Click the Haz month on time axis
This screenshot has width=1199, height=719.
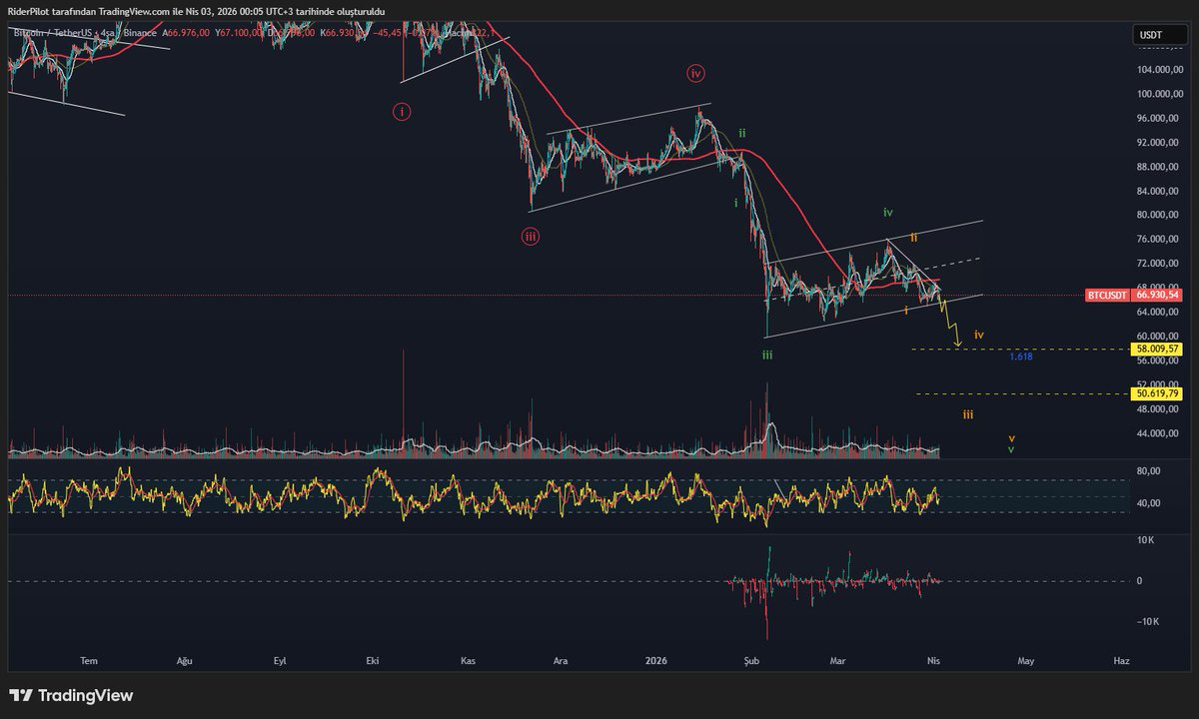[1121, 661]
